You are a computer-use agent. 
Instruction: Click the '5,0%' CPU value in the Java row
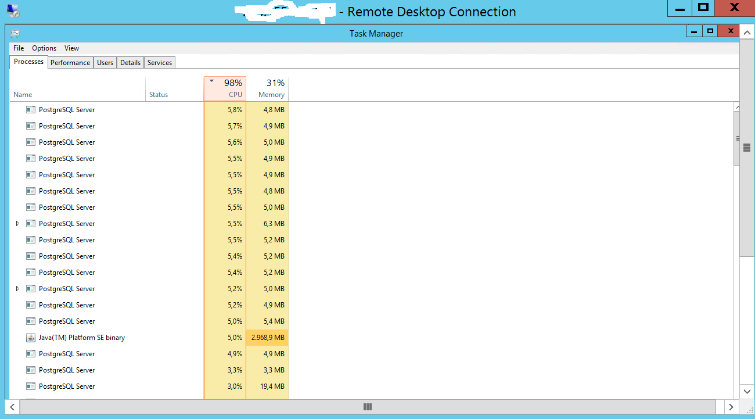click(x=235, y=338)
